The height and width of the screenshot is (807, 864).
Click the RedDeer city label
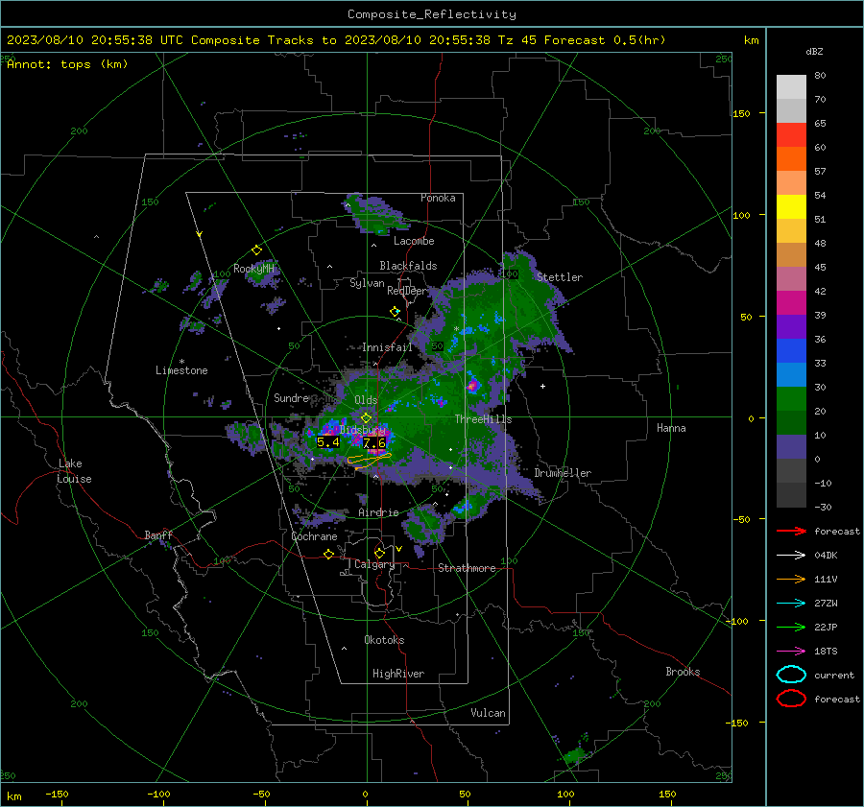[x=407, y=291]
